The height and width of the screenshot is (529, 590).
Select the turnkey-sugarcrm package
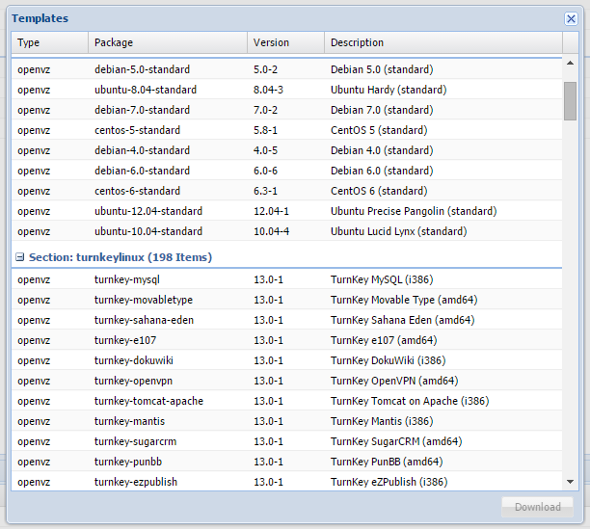(135, 441)
